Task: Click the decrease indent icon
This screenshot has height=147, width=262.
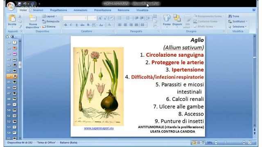Action: click(x=136, y=18)
